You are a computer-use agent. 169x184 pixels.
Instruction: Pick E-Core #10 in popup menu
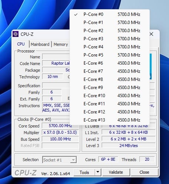pos(109,96)
